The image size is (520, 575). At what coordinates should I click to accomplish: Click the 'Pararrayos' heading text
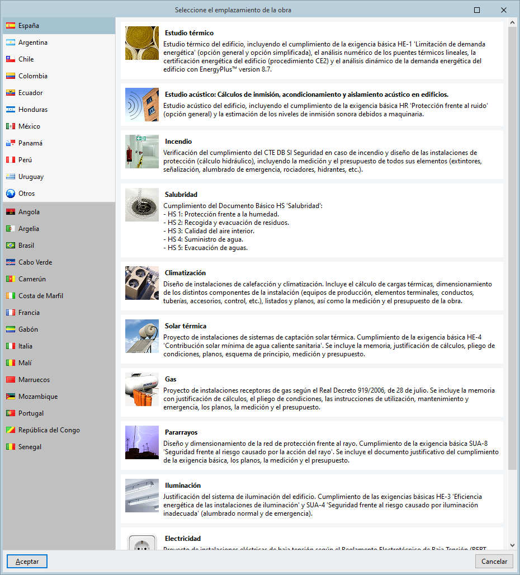181,433
